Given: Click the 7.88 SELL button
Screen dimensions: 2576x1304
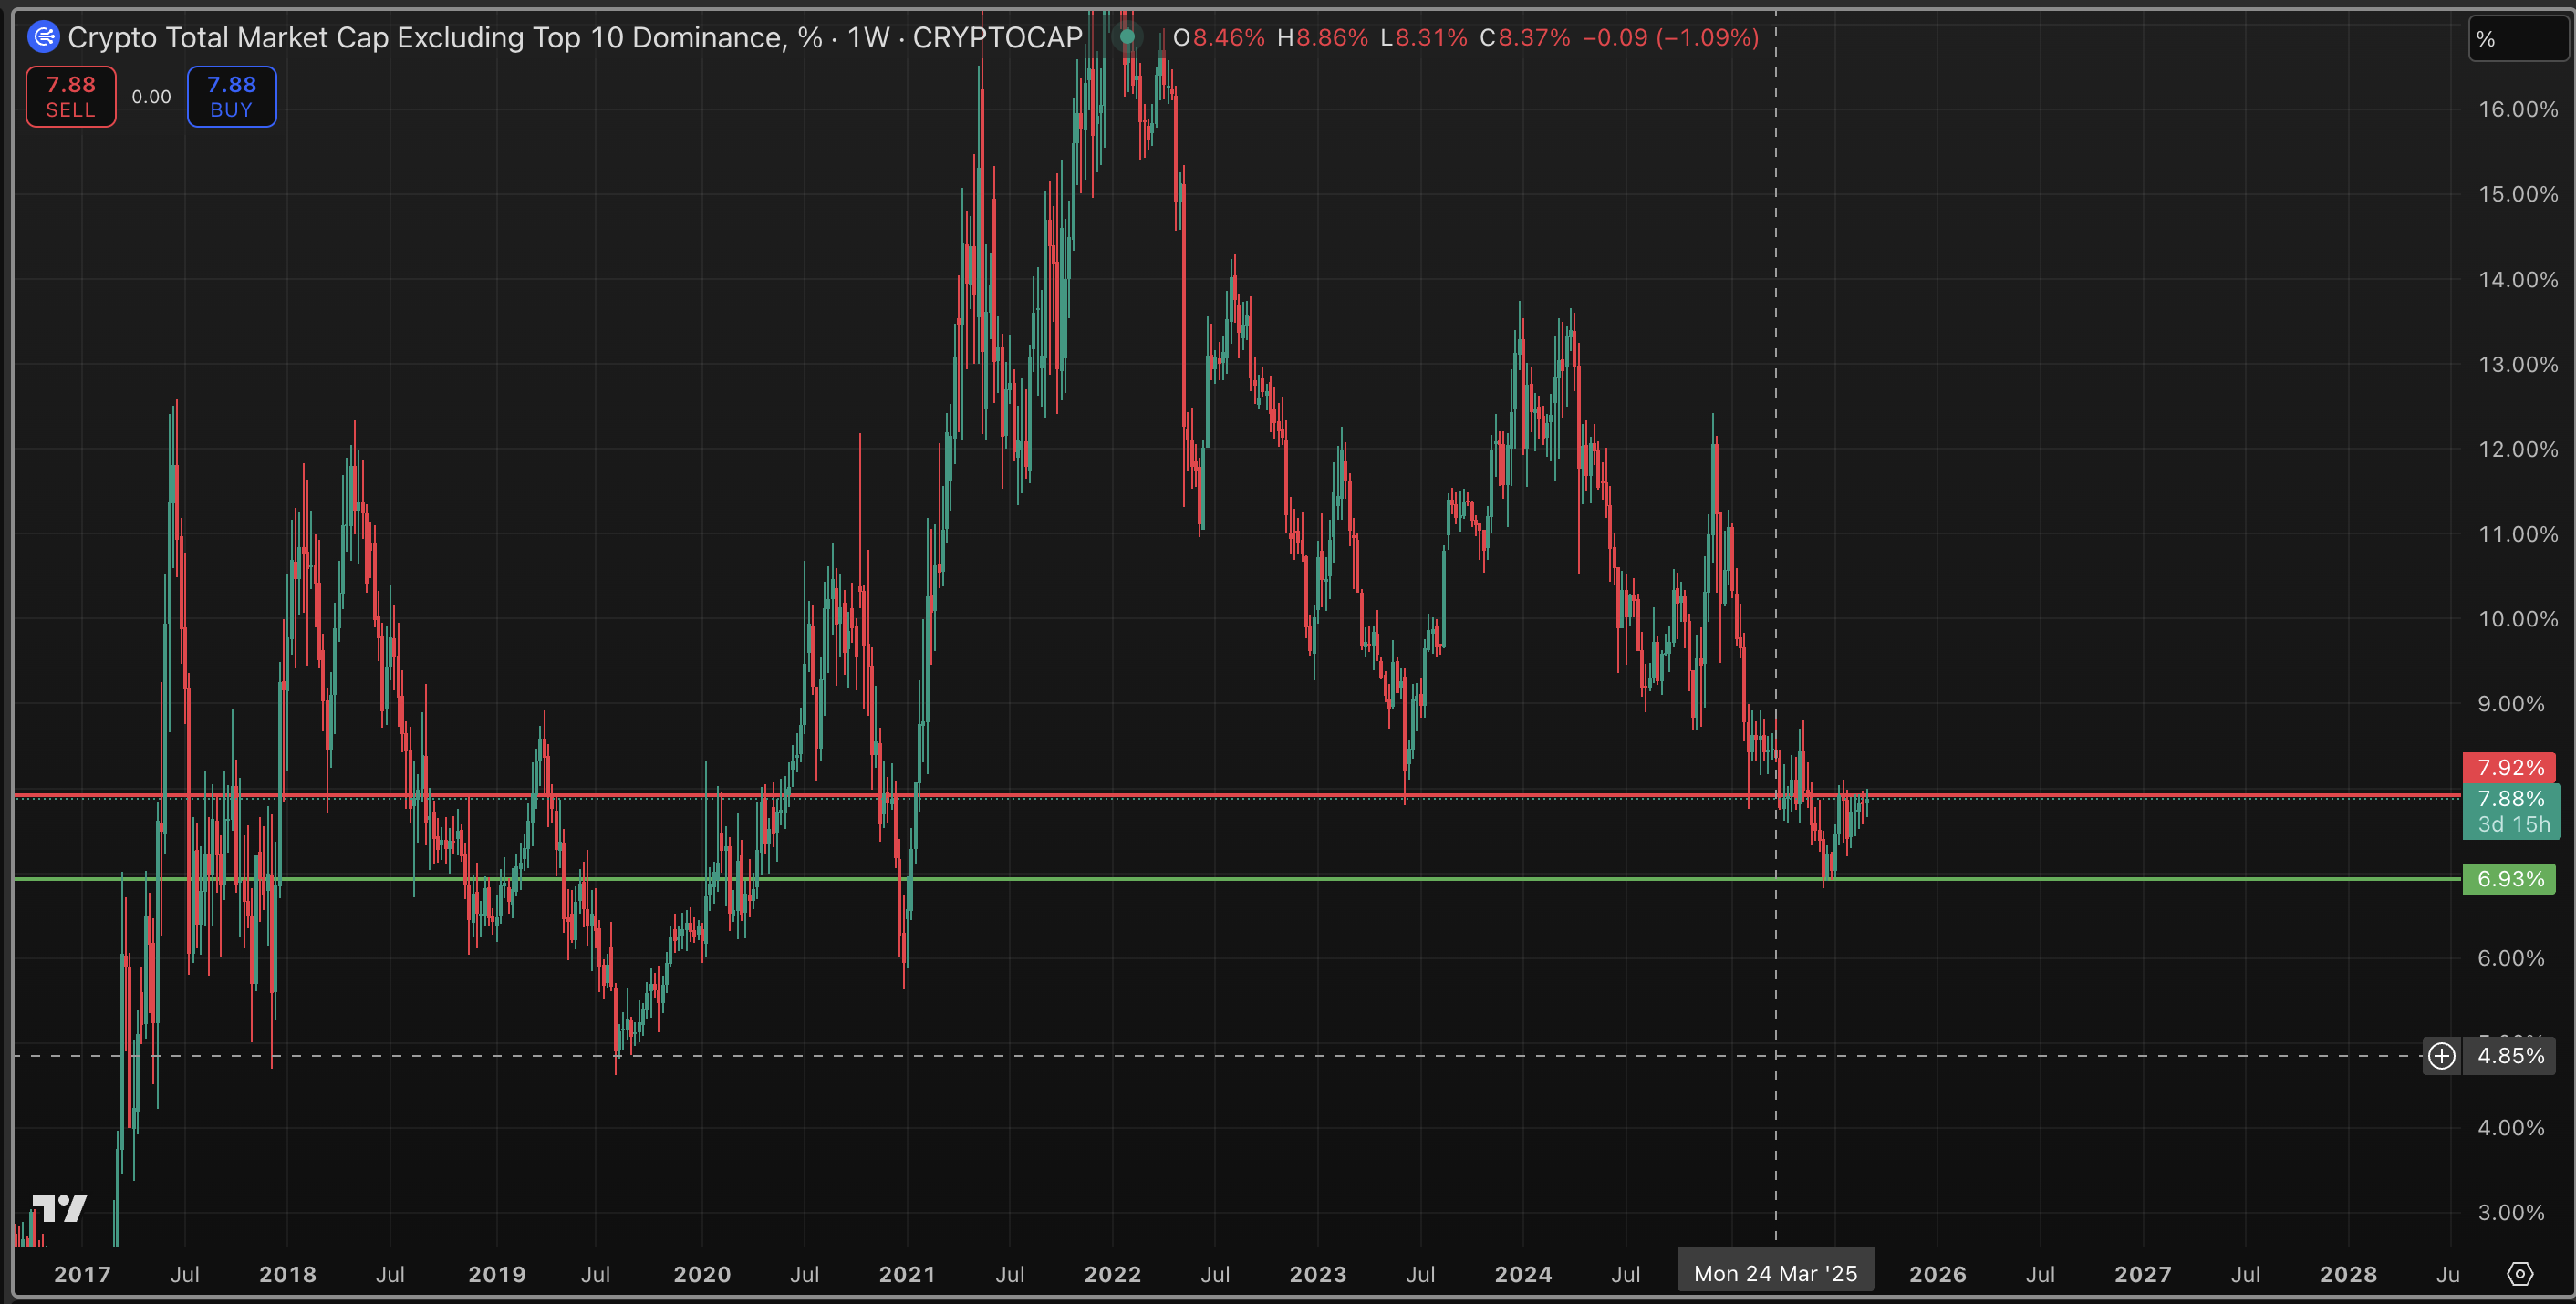Looking at the screenshot, I should tap(71, 97).
